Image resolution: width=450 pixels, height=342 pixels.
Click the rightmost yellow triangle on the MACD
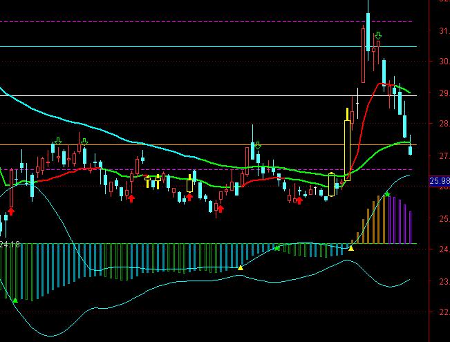[x=351, y=247]
